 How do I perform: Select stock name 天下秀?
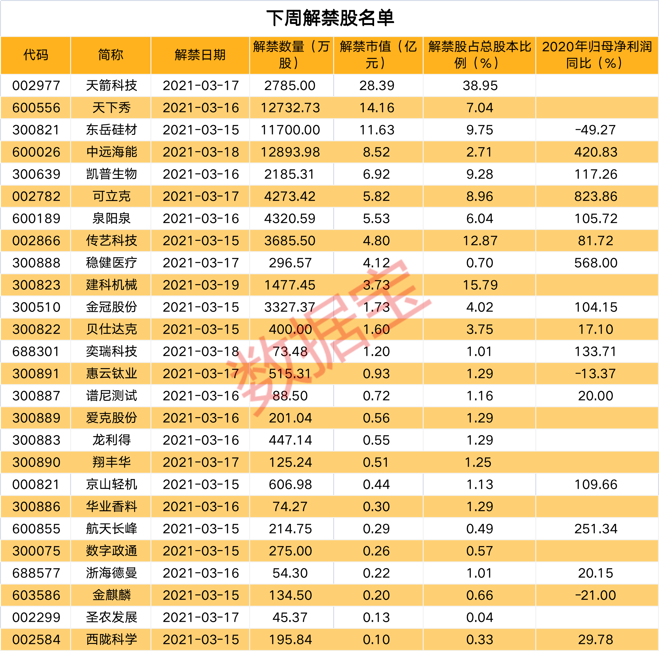(x=111, y=107)
